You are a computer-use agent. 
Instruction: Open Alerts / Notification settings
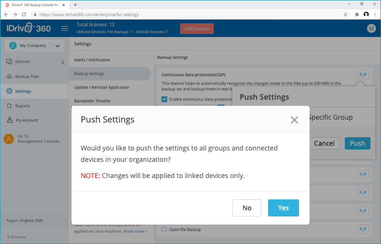point(92,60)
